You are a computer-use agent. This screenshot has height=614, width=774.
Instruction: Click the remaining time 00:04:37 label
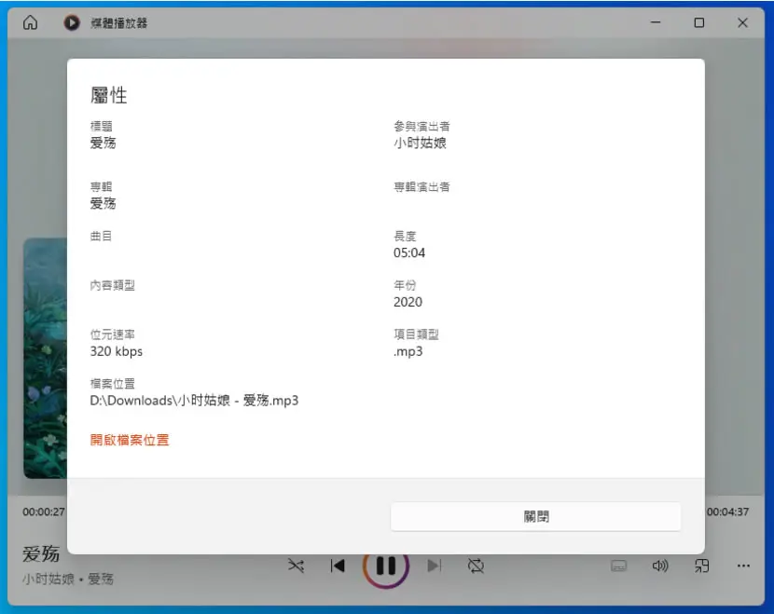click(727, 512)
